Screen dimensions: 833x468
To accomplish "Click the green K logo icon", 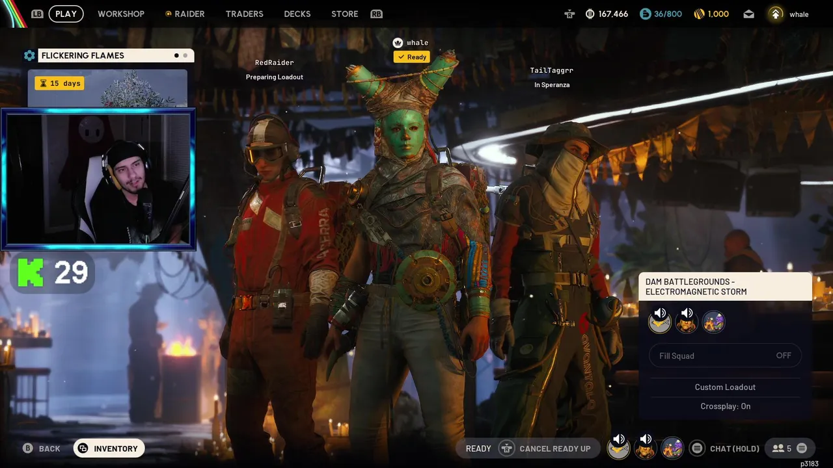I will (31, 272).
